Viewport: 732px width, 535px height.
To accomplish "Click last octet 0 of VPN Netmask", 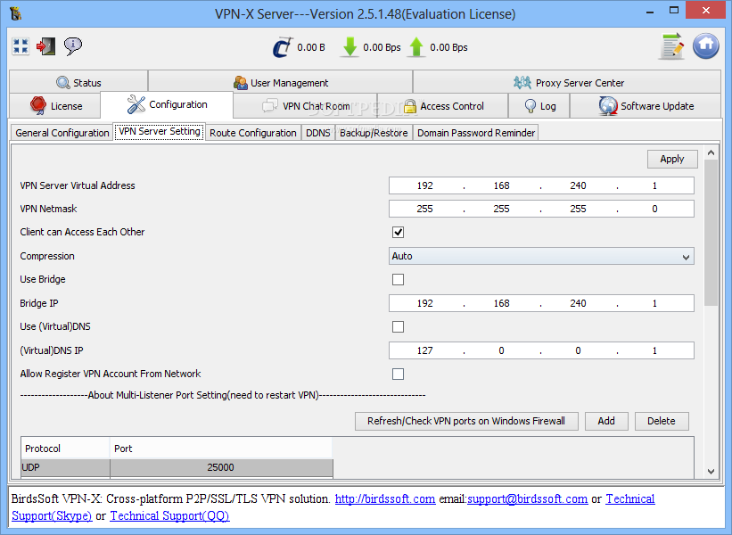I will [654, 209].
